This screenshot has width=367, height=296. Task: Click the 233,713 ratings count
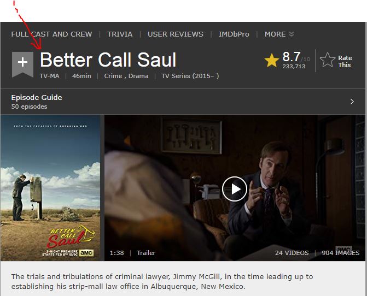294,66
